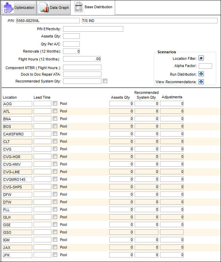
Task: Click the Scenarios group label
Action: click(x=167, y=52)
